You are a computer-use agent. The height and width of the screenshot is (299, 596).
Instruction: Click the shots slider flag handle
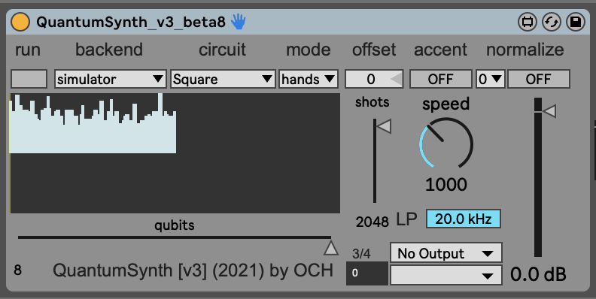(384, 126)
